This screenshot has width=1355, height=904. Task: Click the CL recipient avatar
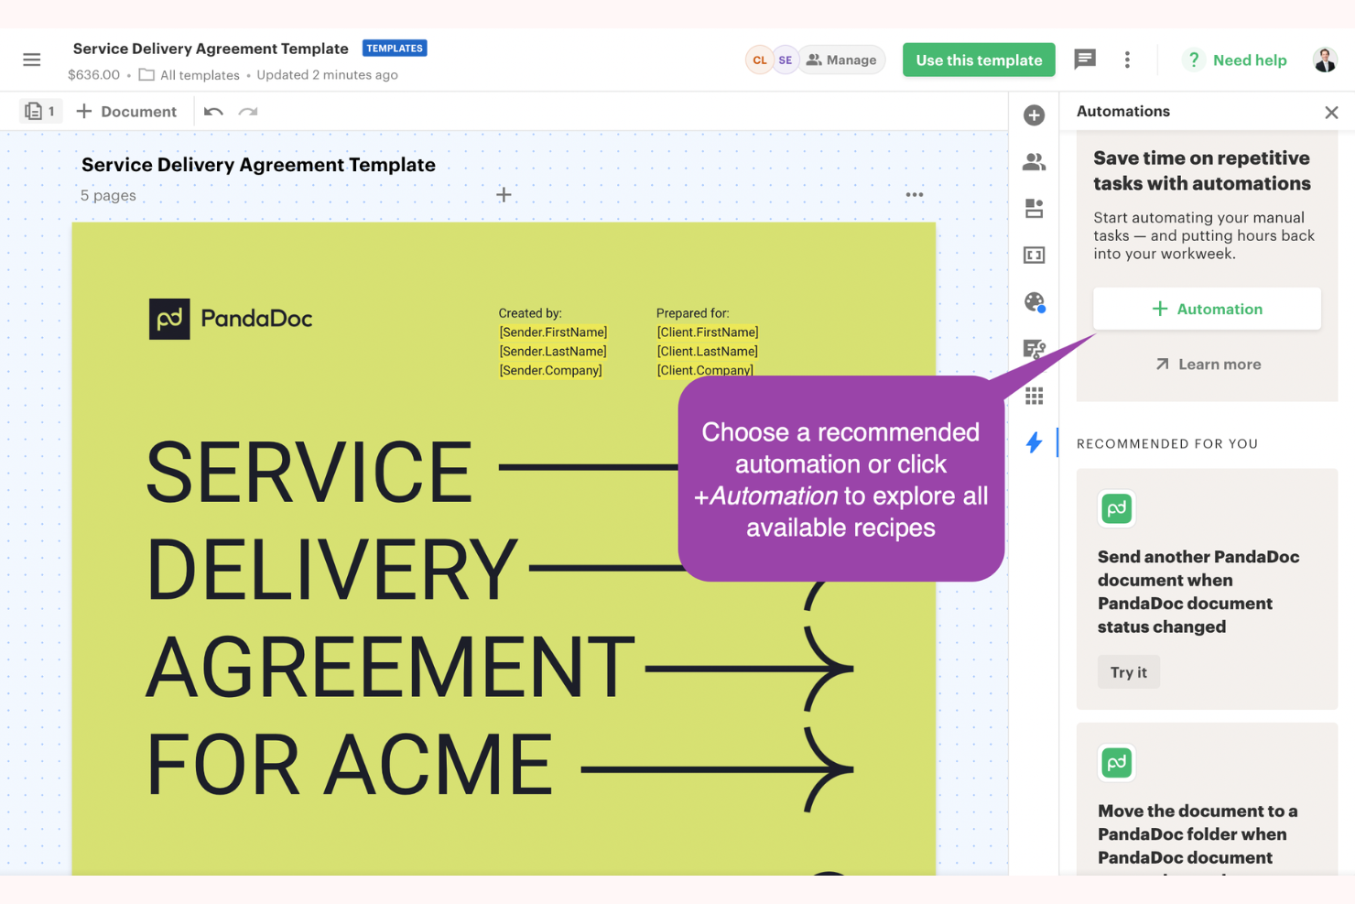click(x=760, y=60)
